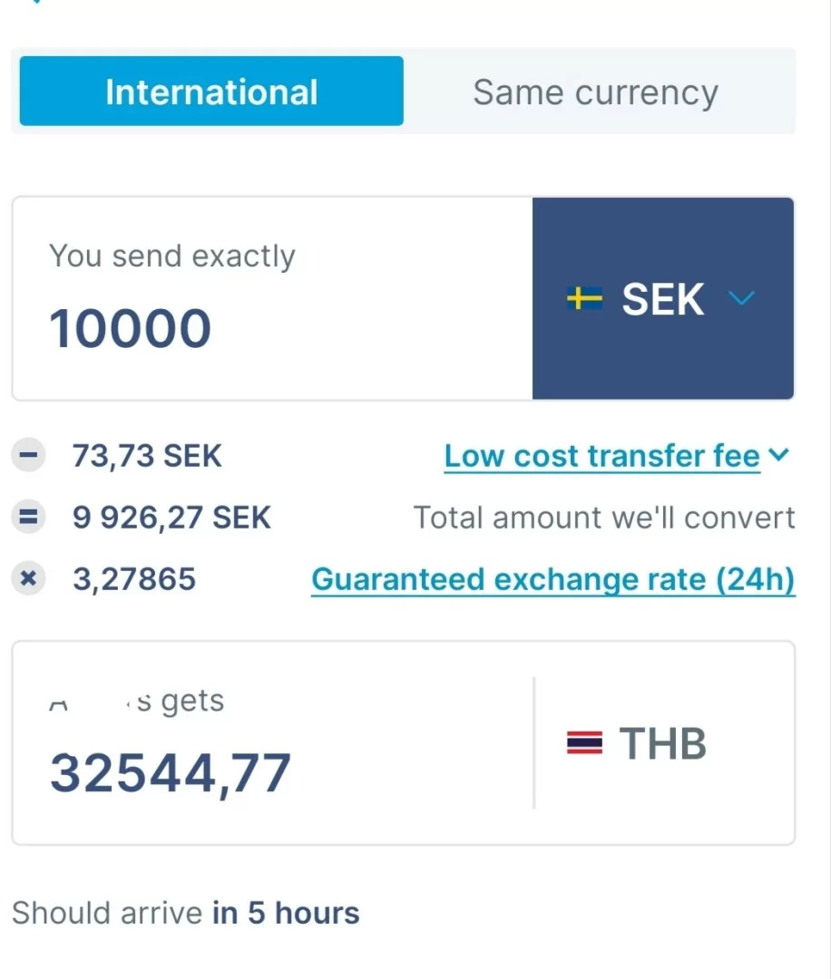Click the 73,73 SEK fee amount
Image resolution: width=831 pixels, height=979 pixels.
pos(147,456)
